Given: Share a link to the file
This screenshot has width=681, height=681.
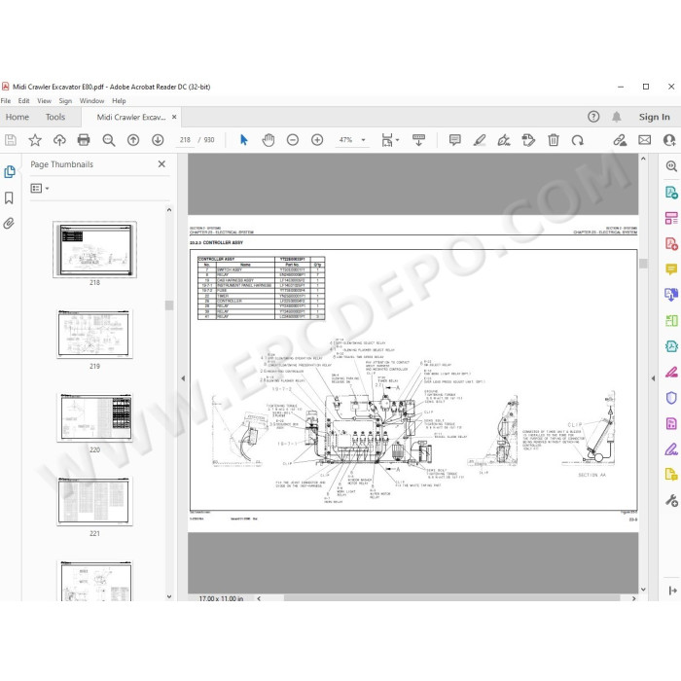Looking at the screenshot, I should pos(620,140).
